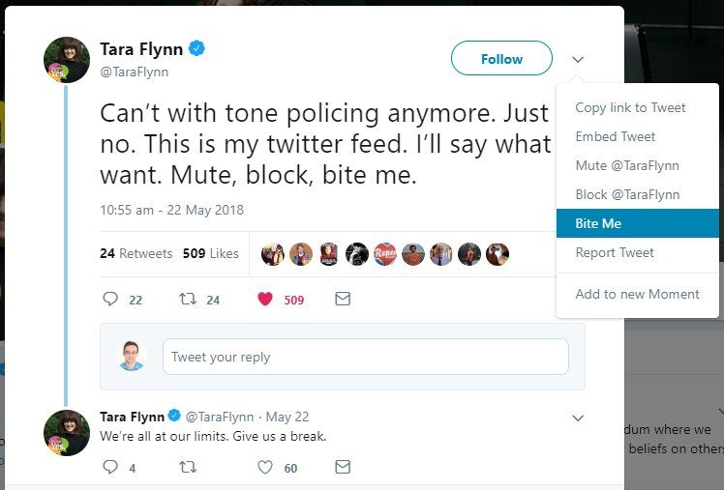Click the verified badge beside Tara Flynn

pyautogui.click(x=197, y=48)
